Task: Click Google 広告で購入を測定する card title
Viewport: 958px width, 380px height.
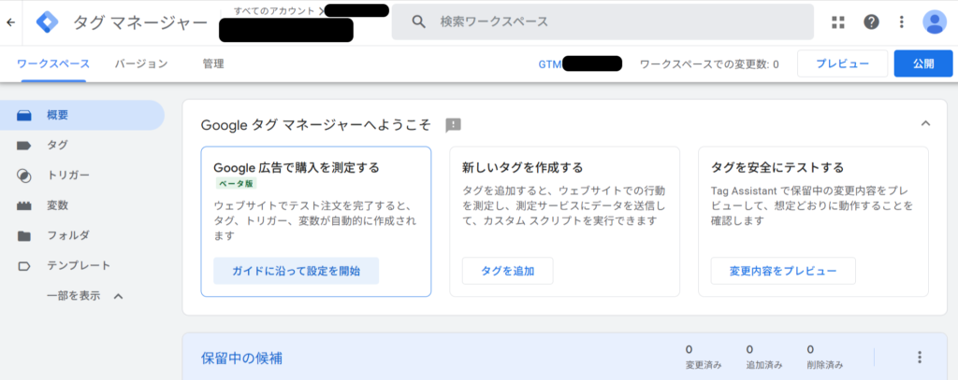Action: pos(297,167)
